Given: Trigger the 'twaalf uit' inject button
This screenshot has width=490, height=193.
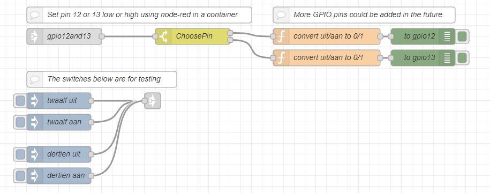Looking at the screenshot, I should pos(20,101).
